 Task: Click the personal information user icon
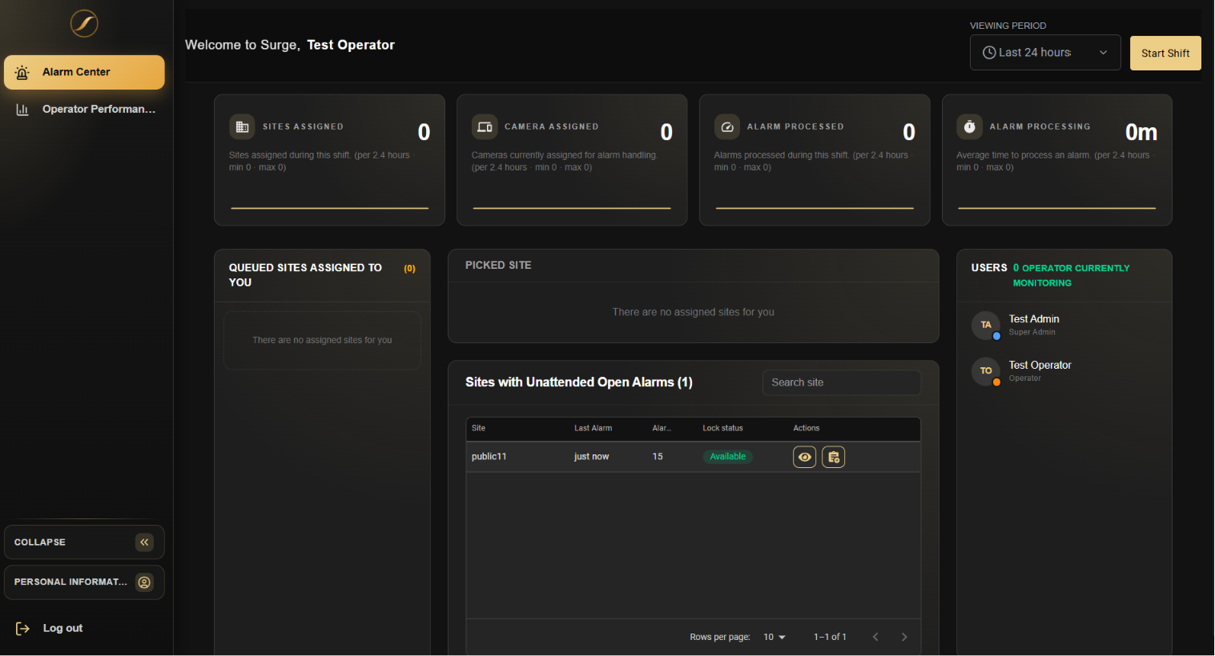click(x=144, y=582)
